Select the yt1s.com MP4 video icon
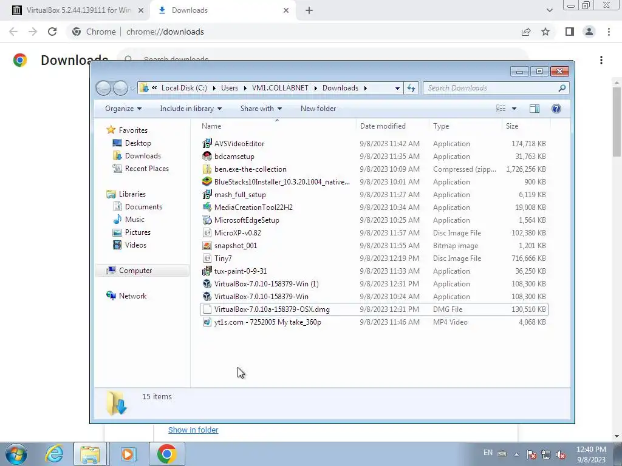The width and height of the screenshot is (622, 466). tap(207, 322)
